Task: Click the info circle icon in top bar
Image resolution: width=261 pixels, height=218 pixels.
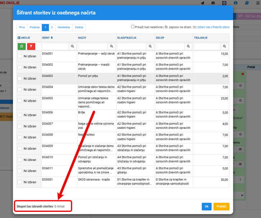Action: [236, 3]
